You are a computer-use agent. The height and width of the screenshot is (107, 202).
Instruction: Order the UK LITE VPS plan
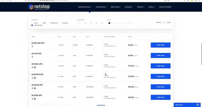click(x=160, y=56)
